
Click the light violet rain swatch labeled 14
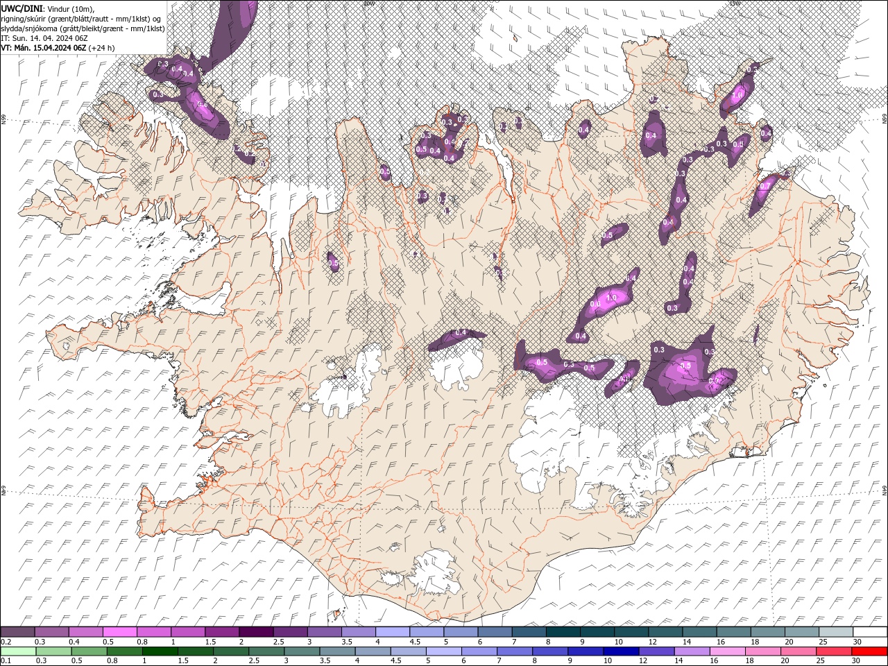coord(692,651)
